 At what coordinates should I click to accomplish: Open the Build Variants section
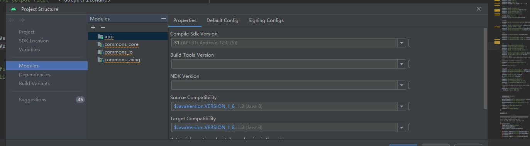[34, 84]
